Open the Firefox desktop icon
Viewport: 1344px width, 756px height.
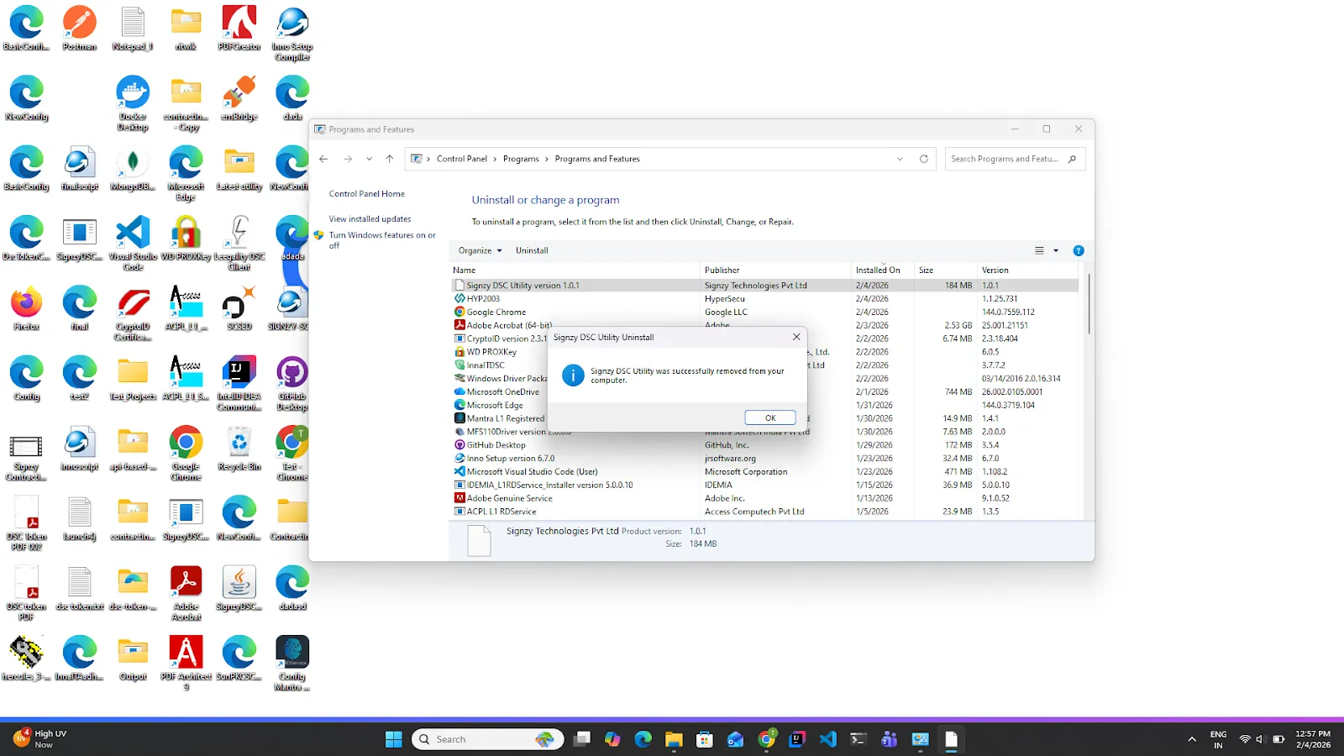[27, 308]
